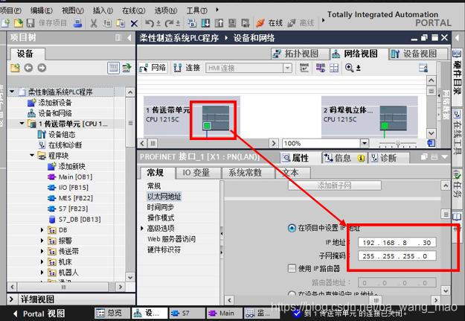Switch to IO 变量 tab
The width and height of the screenshot is (465, 321).
point(198,173)
